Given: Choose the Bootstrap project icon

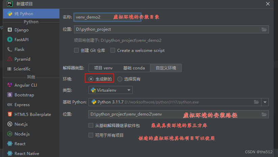Looking at the screenshot, I should click(x=10, y=95).
